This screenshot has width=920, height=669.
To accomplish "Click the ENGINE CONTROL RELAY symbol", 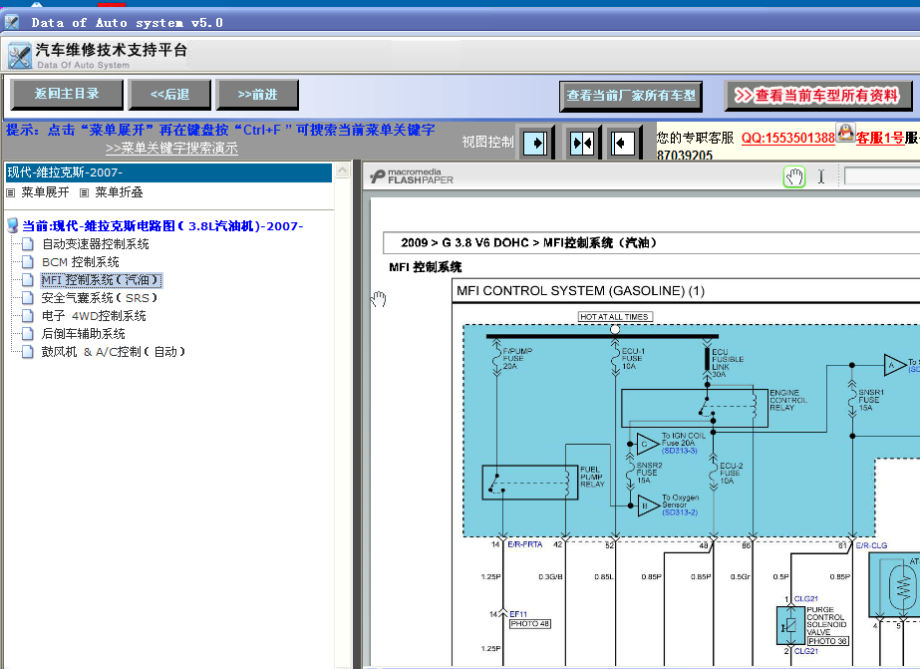I will pos(694,408).
